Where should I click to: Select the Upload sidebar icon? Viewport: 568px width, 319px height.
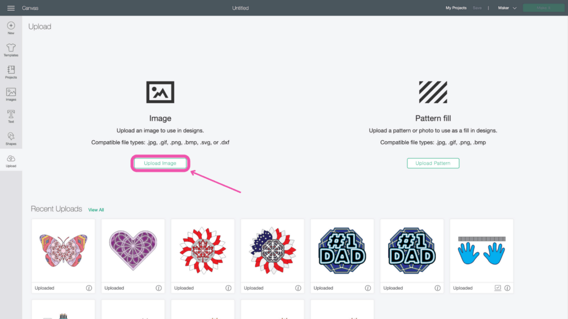click(x=11, y=161)
